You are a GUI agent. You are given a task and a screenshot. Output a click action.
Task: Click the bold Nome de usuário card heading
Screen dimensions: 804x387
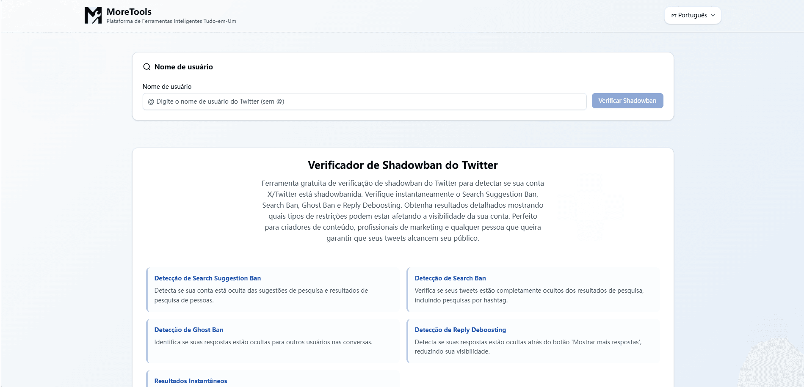pos(183,67)
